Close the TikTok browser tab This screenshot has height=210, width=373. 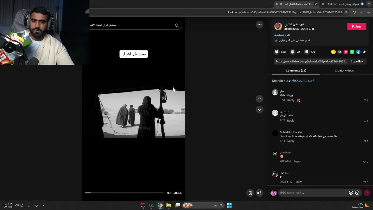tap(276, 4)
